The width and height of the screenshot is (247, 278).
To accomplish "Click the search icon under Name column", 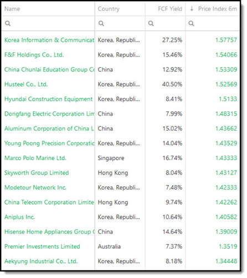I will pyautogui.click(x=8, y=23).
